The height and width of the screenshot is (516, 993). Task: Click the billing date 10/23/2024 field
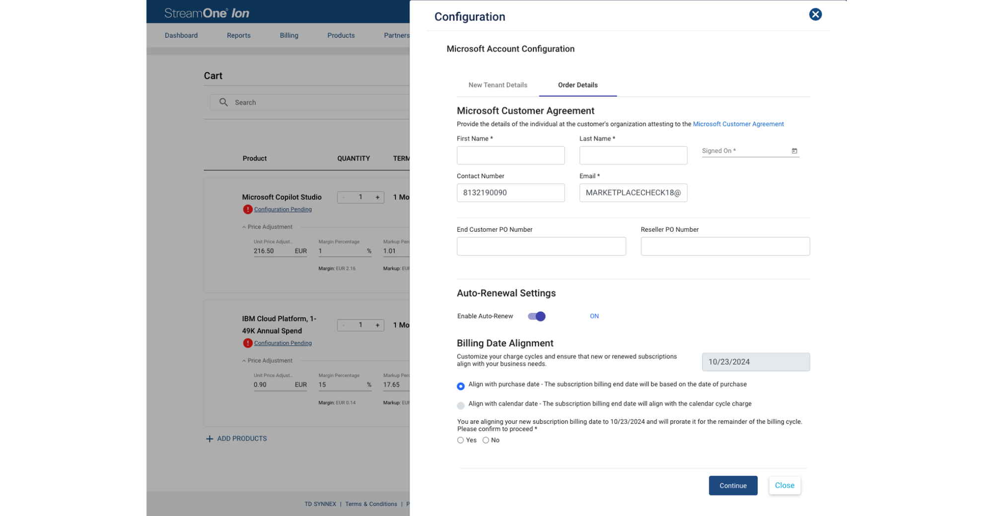coord(756,362)
